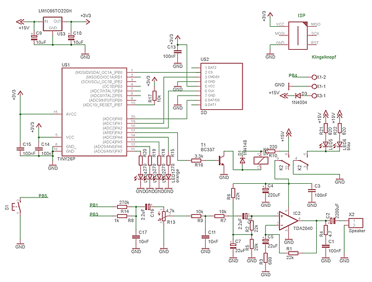Screen dimensions: 372x282
Task: Select the SD card socket U$2 body
Action: tap(221, 86)
